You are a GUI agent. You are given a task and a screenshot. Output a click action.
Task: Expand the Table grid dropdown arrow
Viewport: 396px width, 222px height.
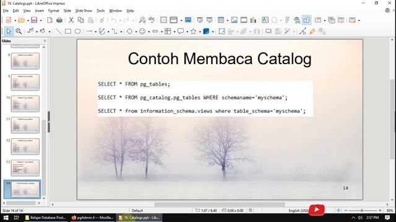(x=228, y=20)
